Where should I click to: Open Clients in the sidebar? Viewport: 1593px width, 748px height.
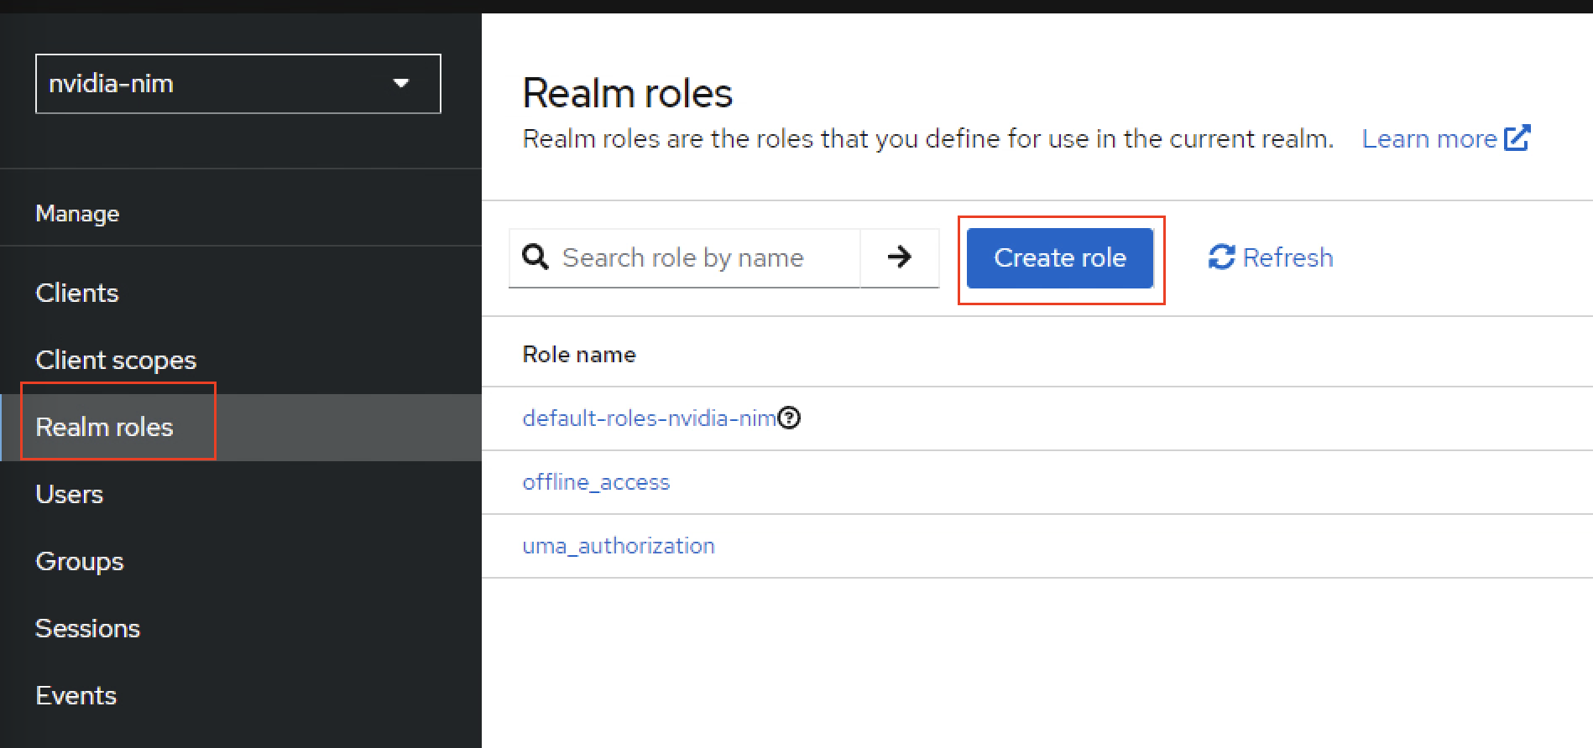coord(77,293)
